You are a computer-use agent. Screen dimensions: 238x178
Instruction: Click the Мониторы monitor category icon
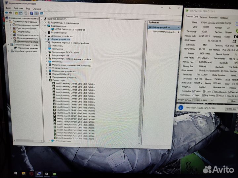(50, 62)
